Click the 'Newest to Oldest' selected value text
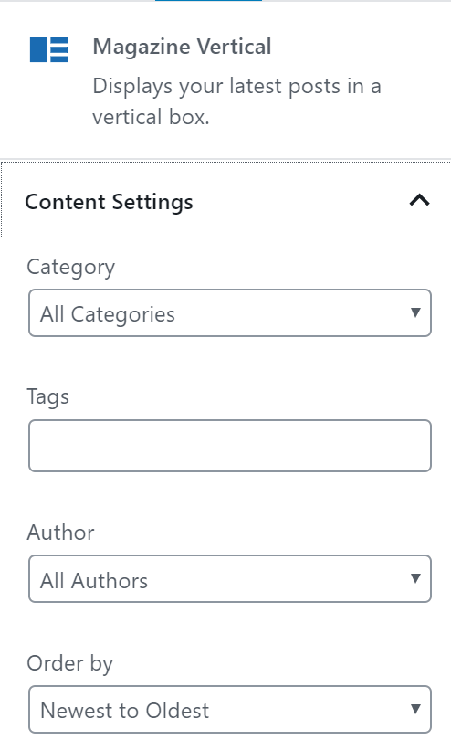Screen dimensions: 451x750 (125, 711)
